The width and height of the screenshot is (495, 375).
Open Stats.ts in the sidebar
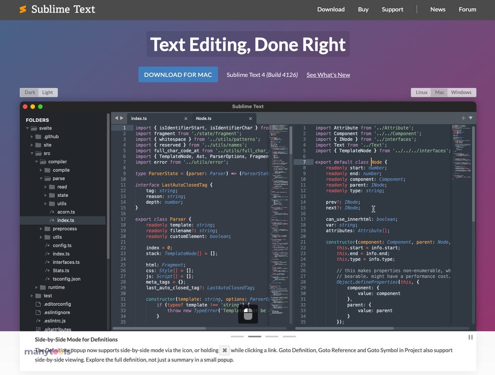pos(60,271)
